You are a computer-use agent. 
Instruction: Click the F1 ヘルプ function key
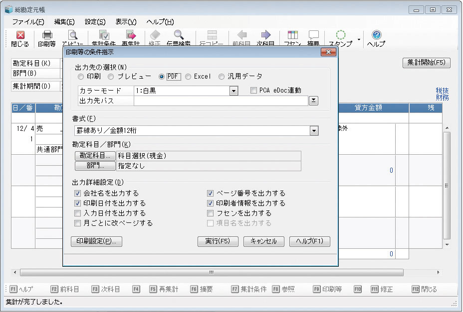[x=21, y=289]
